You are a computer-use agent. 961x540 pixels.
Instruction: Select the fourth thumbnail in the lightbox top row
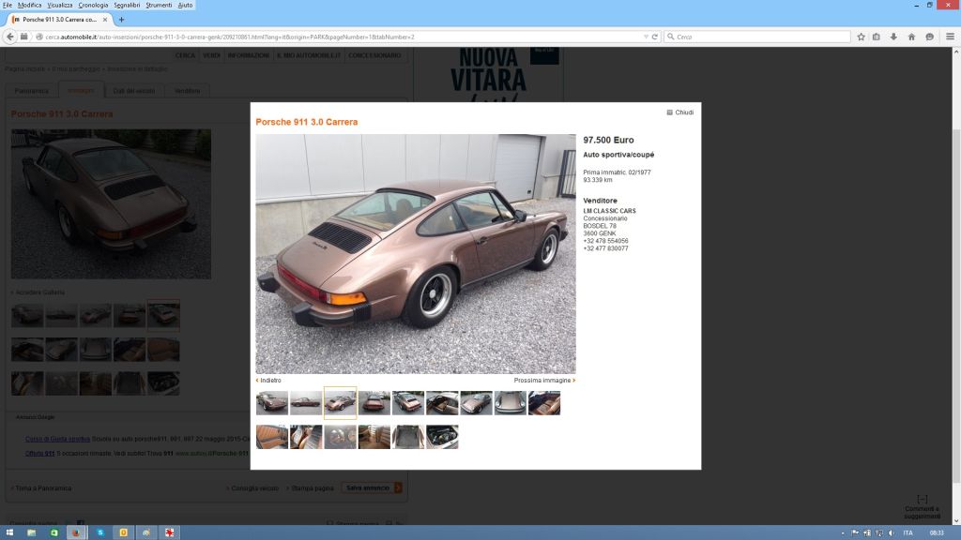click(x=374, y=403)
